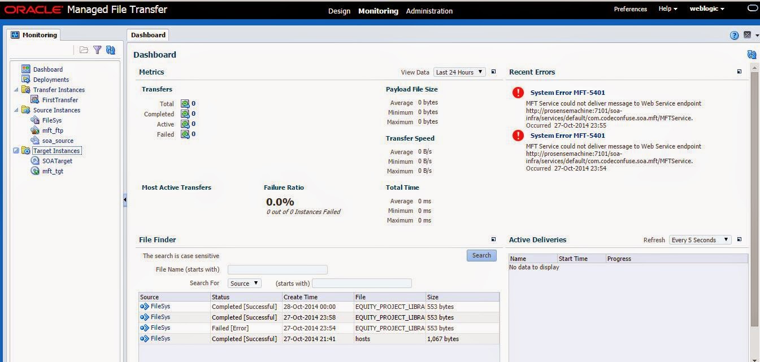
Task: Open Preferences
Action: [631, 9]
